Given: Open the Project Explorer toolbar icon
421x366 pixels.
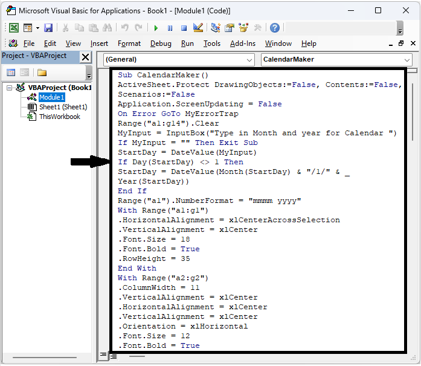Looking at the screenshot, I should 216,28.
